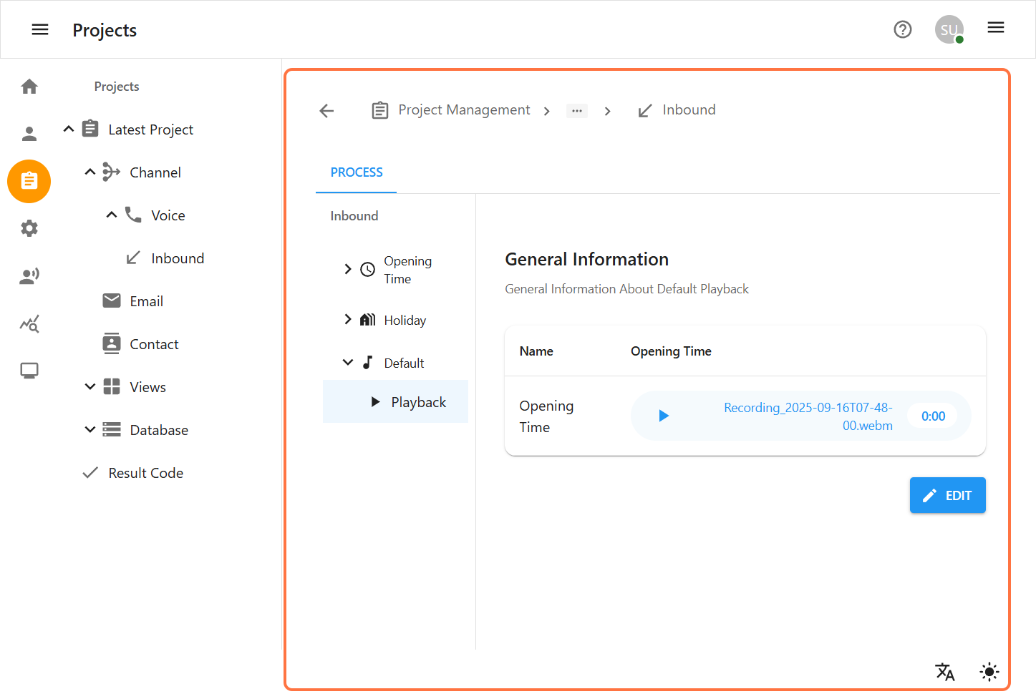Expand the Database tree node
Image resolution: width=1036 pixels, height=694 pixels.
[x=90, y=430]
